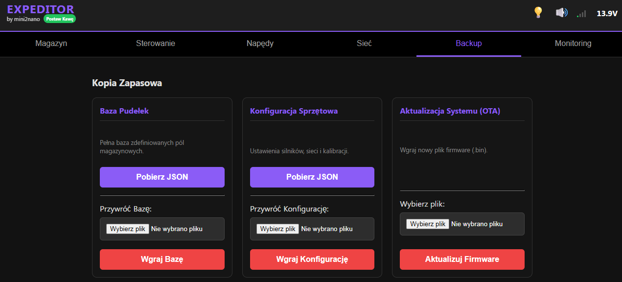Viewport: 622px width, 282px height.
Task: Toggle the light bulb icon
Action: pos(538,13)
